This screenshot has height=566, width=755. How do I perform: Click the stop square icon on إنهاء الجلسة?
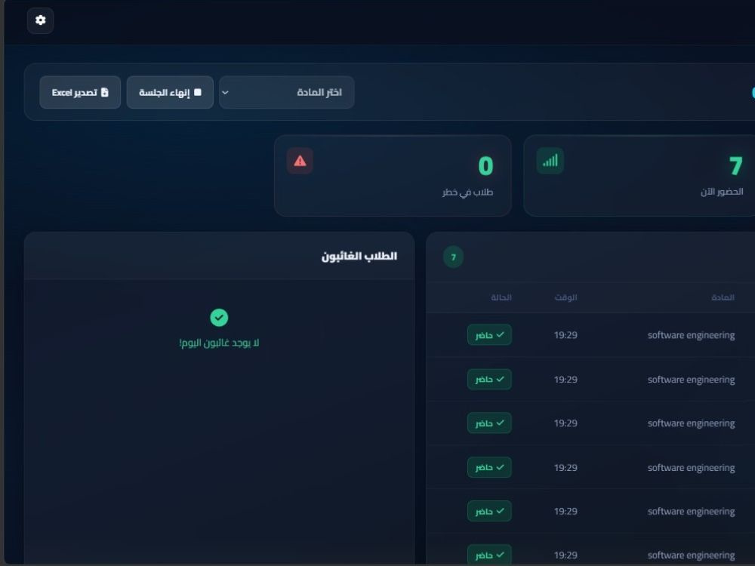(x=197, y=92)
